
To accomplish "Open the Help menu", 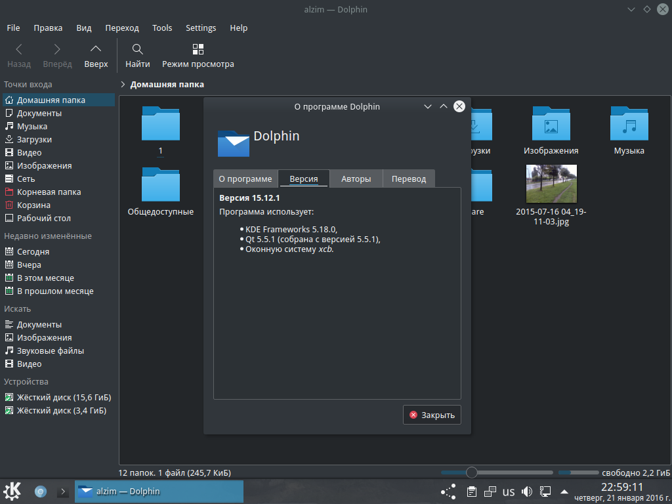I will [x=239, y=28].
